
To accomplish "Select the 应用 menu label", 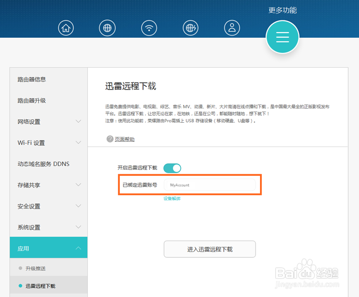I will pyautogui.click(x=23, y=248).
